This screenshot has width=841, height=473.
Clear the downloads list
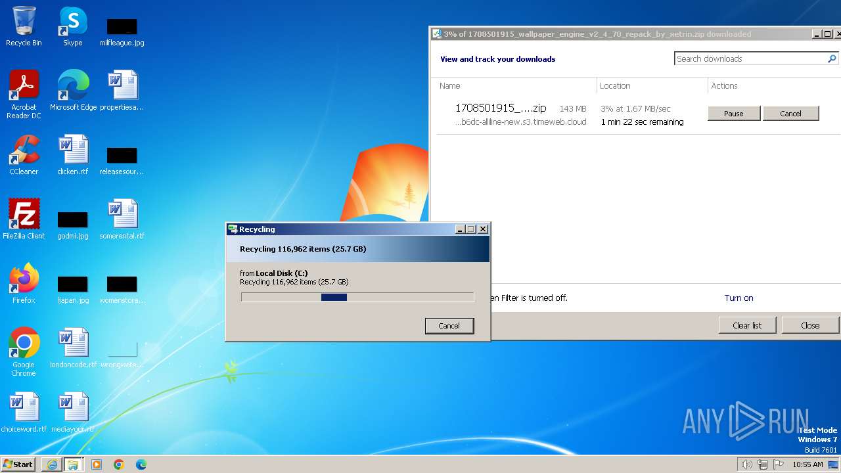click(x=747, y=325)
